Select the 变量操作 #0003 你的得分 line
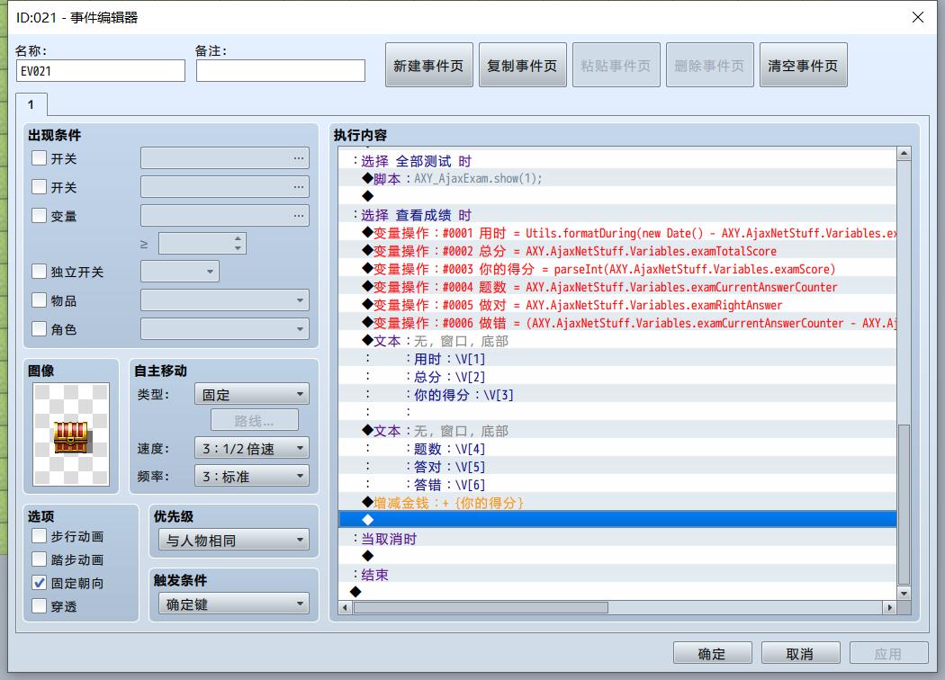The width and height of the screenshot is (945, 680). coord(617,269)
